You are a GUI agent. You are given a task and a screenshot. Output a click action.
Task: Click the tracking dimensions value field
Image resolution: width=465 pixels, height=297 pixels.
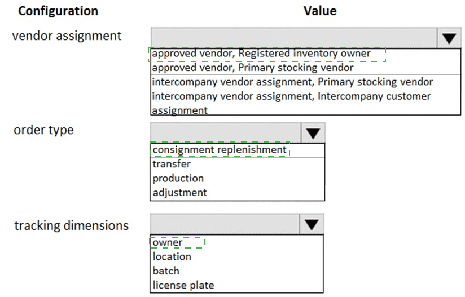click(x=225, y=225)
